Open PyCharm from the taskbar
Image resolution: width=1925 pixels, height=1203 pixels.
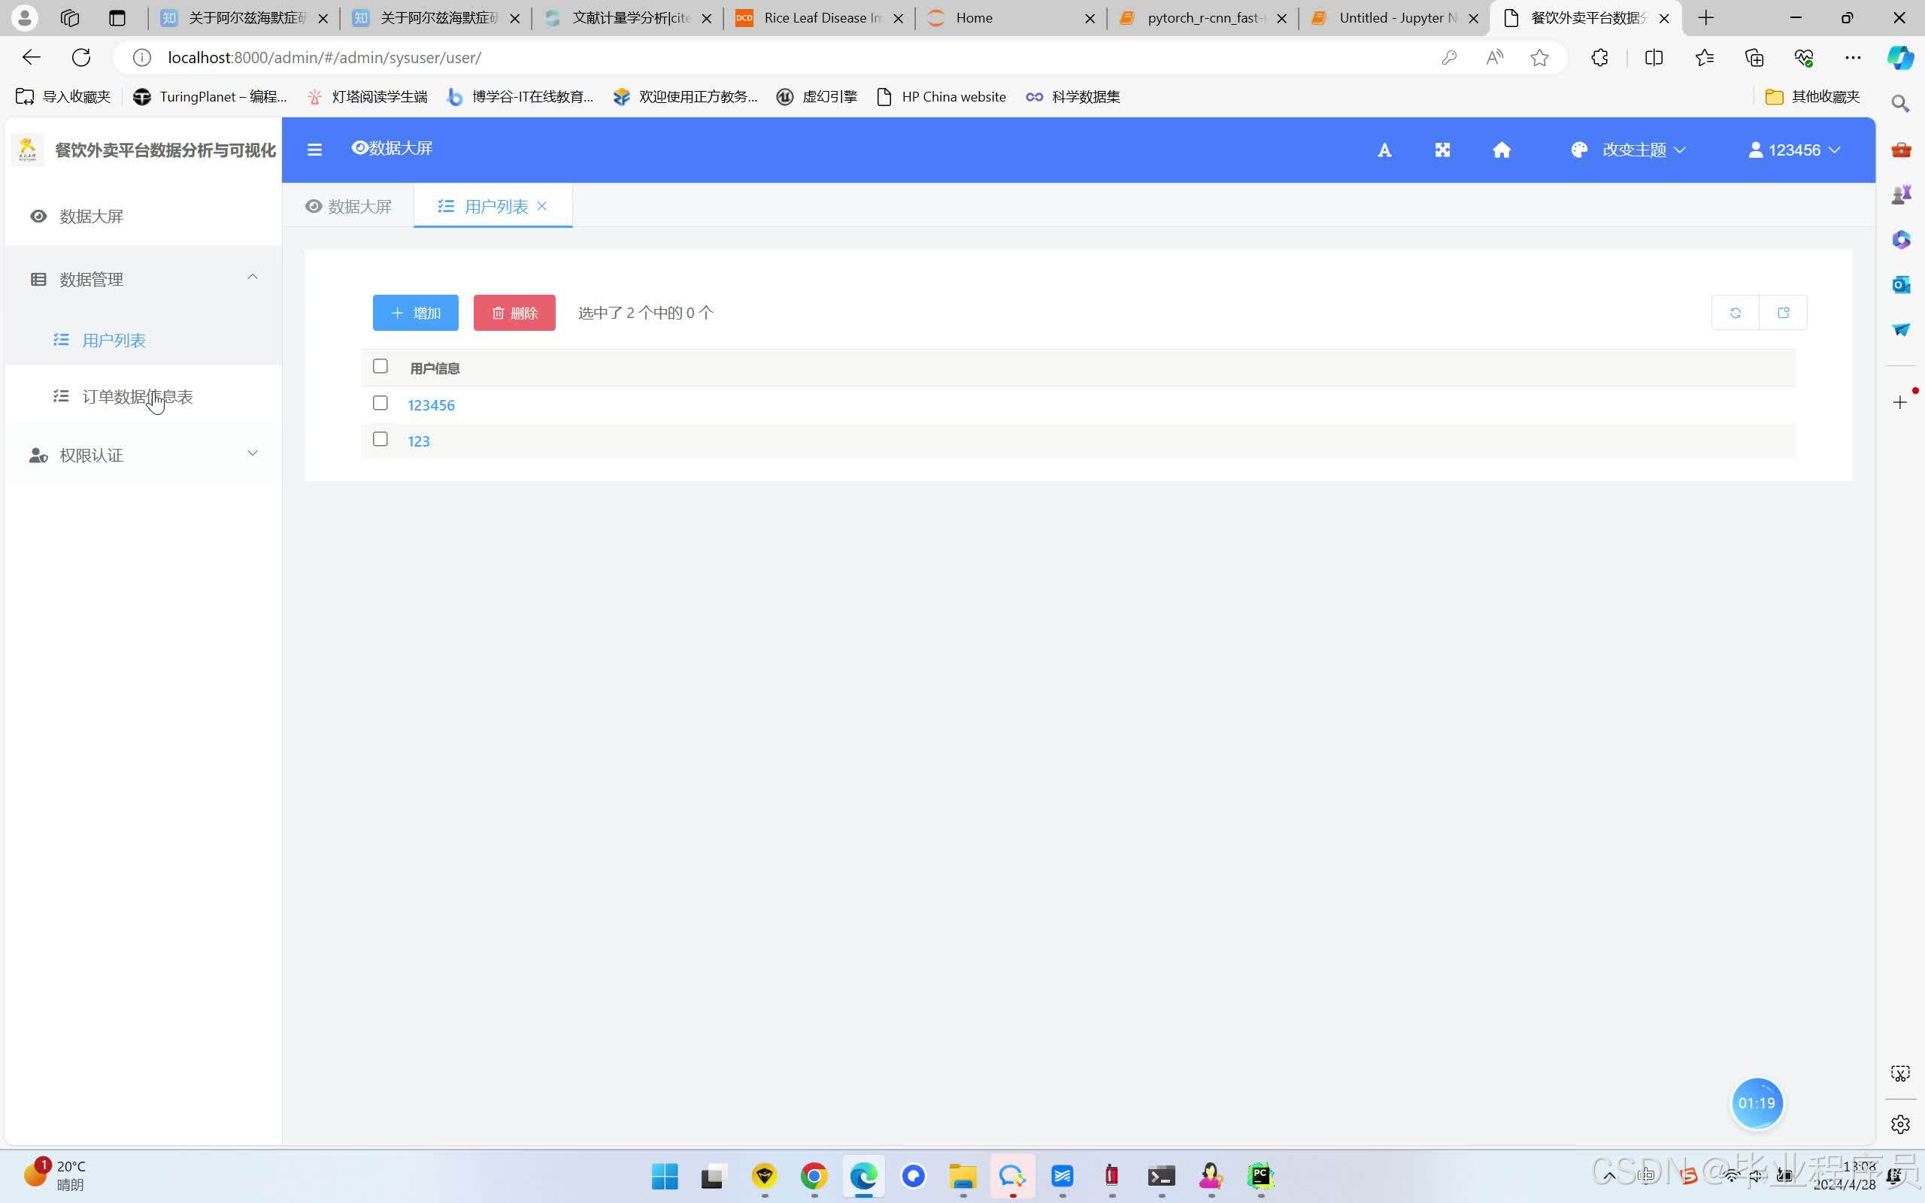(1260, 1175)
